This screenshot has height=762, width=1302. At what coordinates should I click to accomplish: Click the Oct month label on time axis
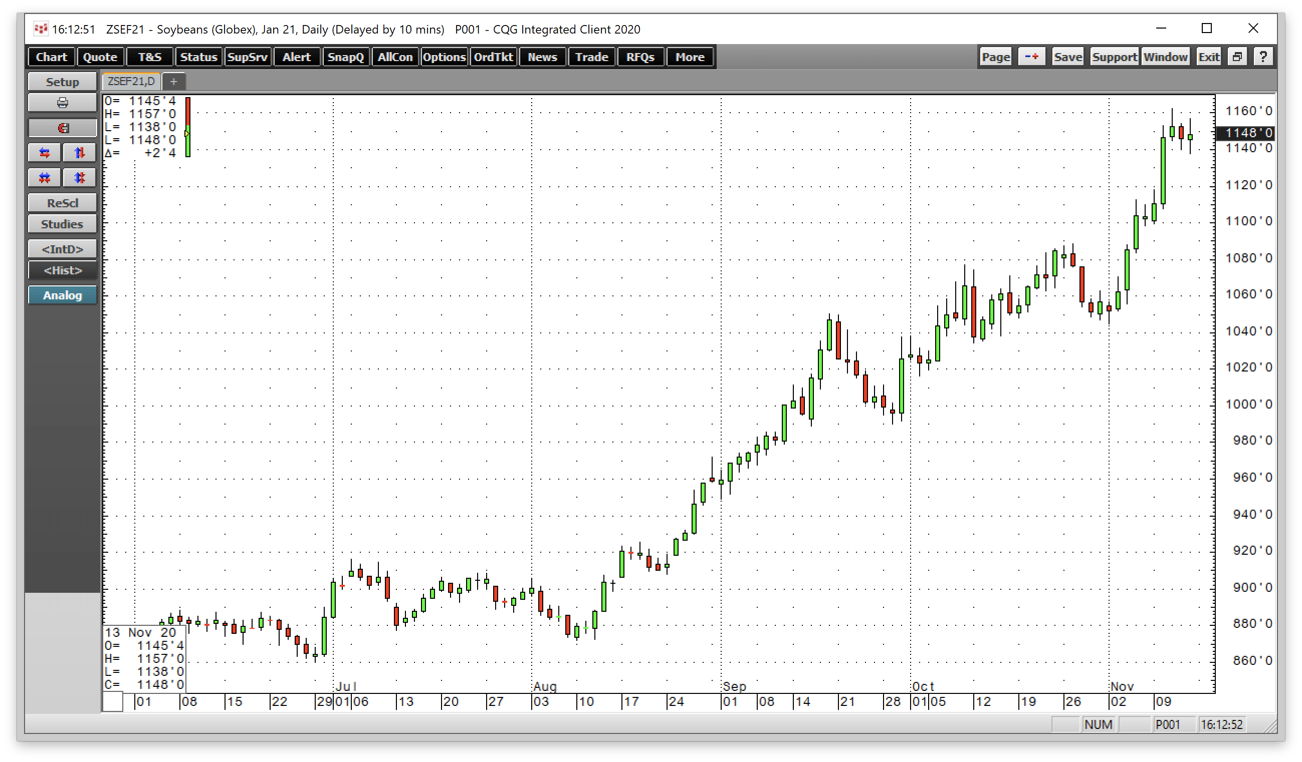click(x=924, y=686)
